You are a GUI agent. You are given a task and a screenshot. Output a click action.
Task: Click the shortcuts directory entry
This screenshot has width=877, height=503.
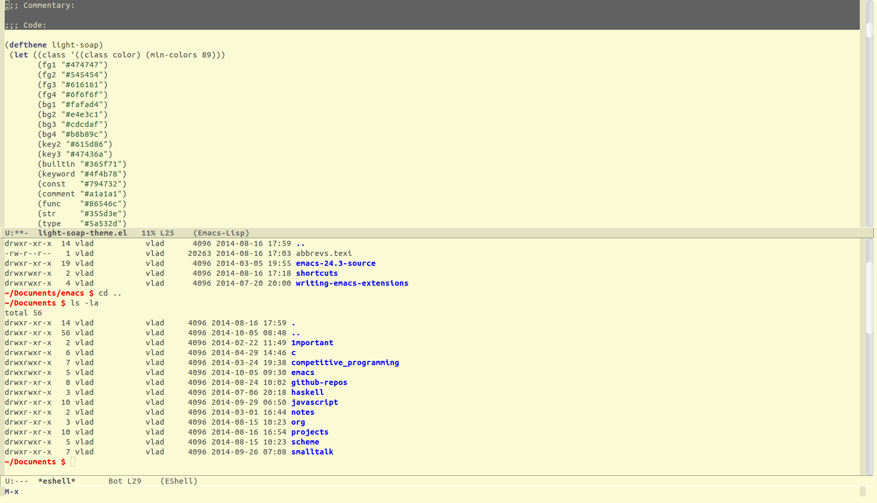coord(317,273)
